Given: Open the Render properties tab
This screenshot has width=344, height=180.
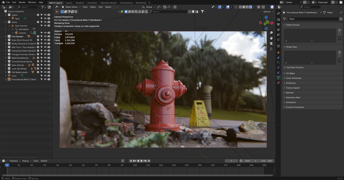Looking at the screenshot, I should point(278,19).
